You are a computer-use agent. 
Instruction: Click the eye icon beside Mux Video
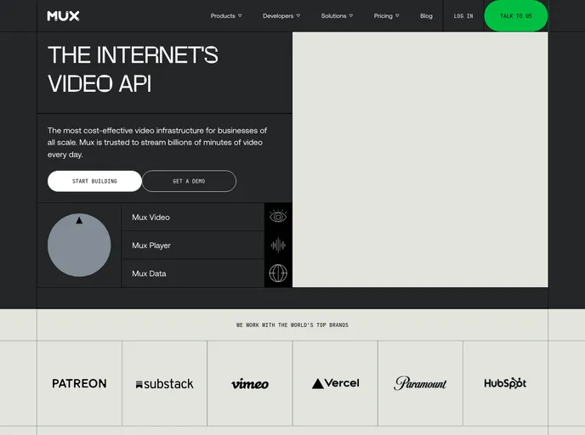278,217
